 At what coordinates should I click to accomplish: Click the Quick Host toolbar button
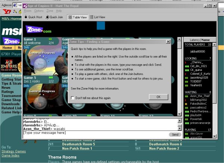point(33,17)
